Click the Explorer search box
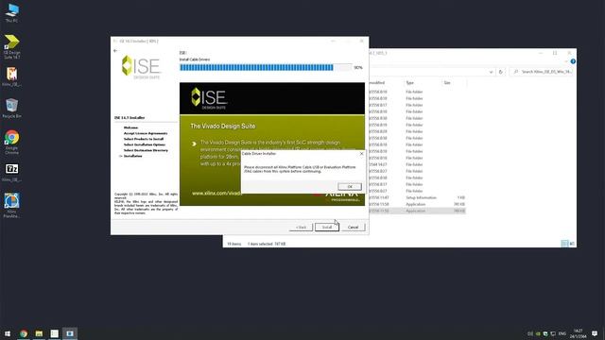605x340 pixels. (x=542, y=72)
